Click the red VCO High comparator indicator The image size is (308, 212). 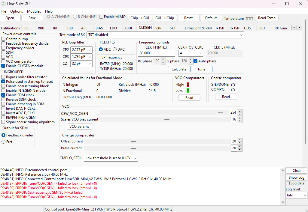tap(188, 85)
